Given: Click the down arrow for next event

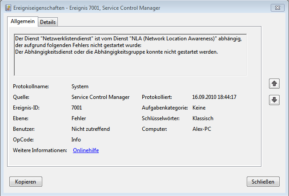Looking at the screenshot, I should (x=274, y=100).
